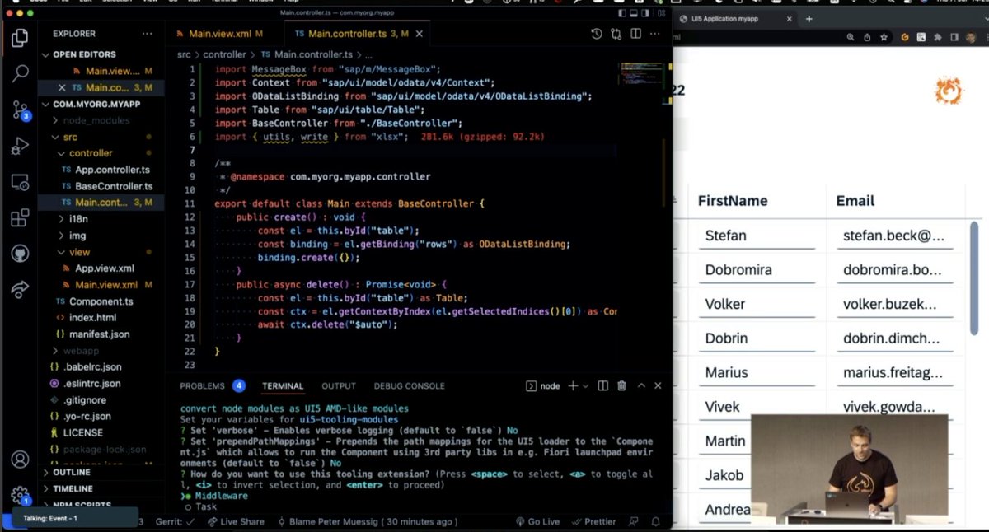
Task: Open the customize layout button
Action: (x=659, y=14)
